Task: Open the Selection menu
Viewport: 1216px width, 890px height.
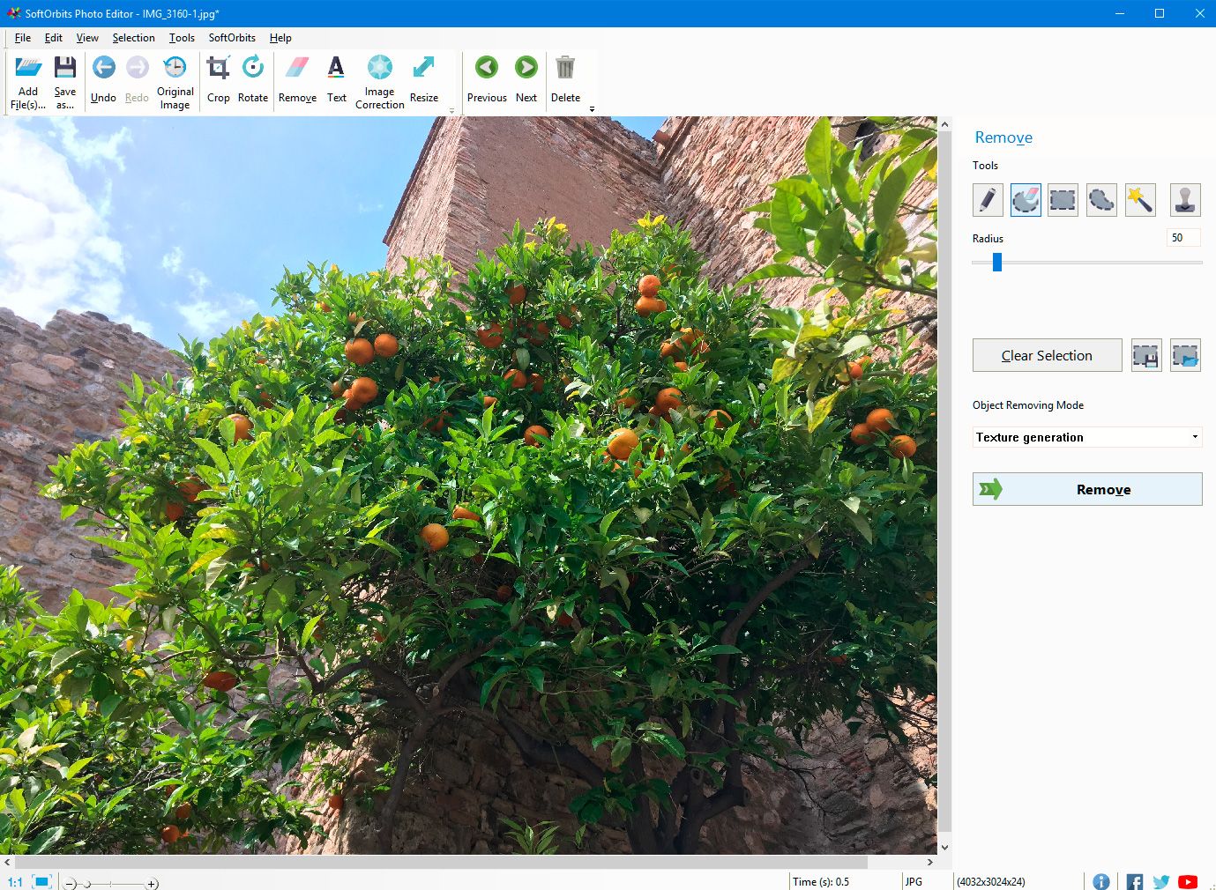Action: click(x=133, y=38)
